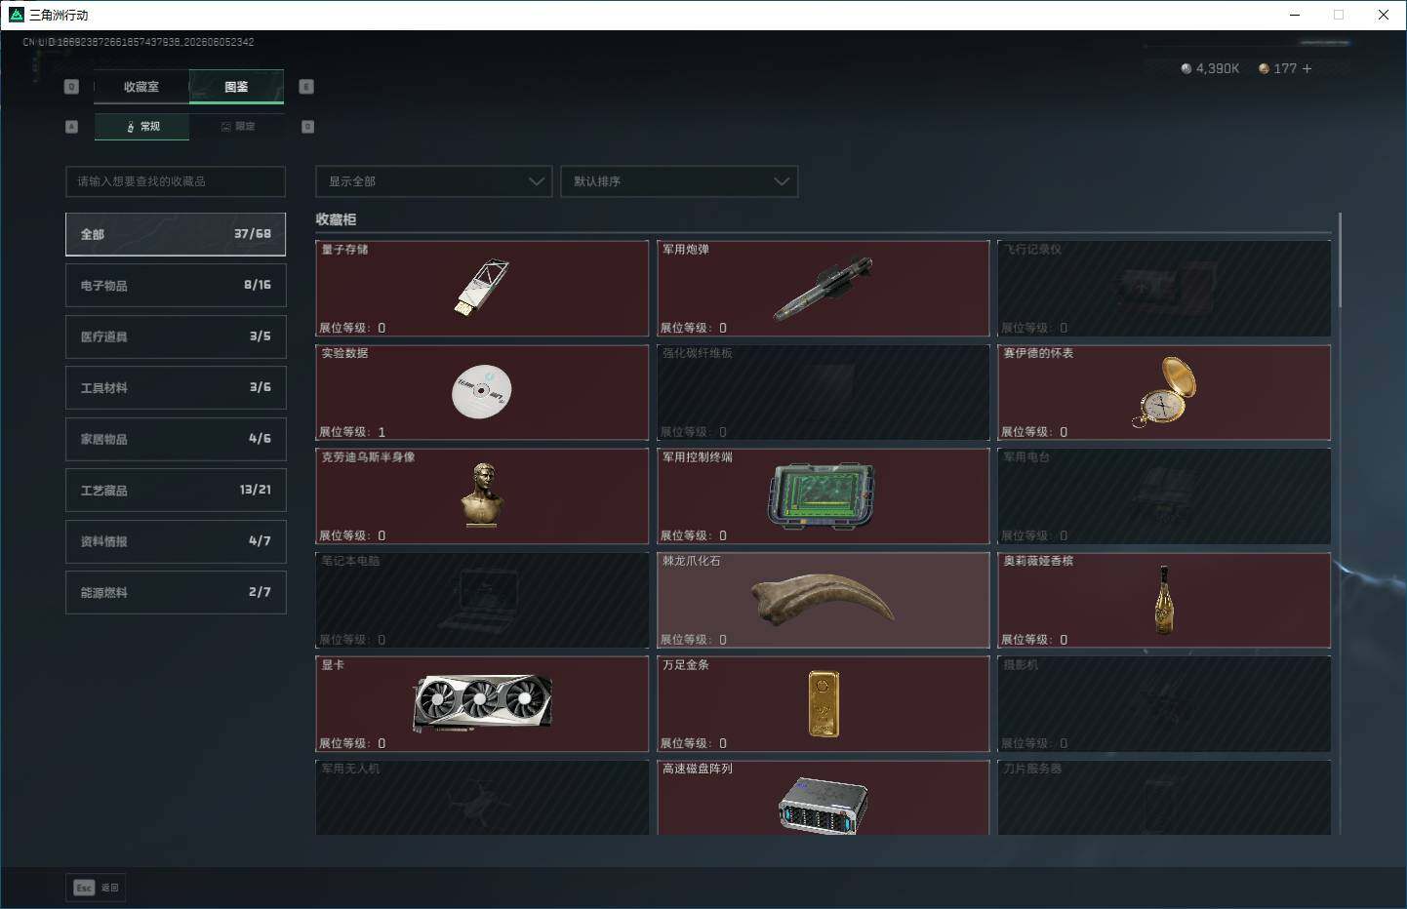1407x909 pixels.
Task: Select the 军用控制终端 tablet icon
Action: (823, 495)
